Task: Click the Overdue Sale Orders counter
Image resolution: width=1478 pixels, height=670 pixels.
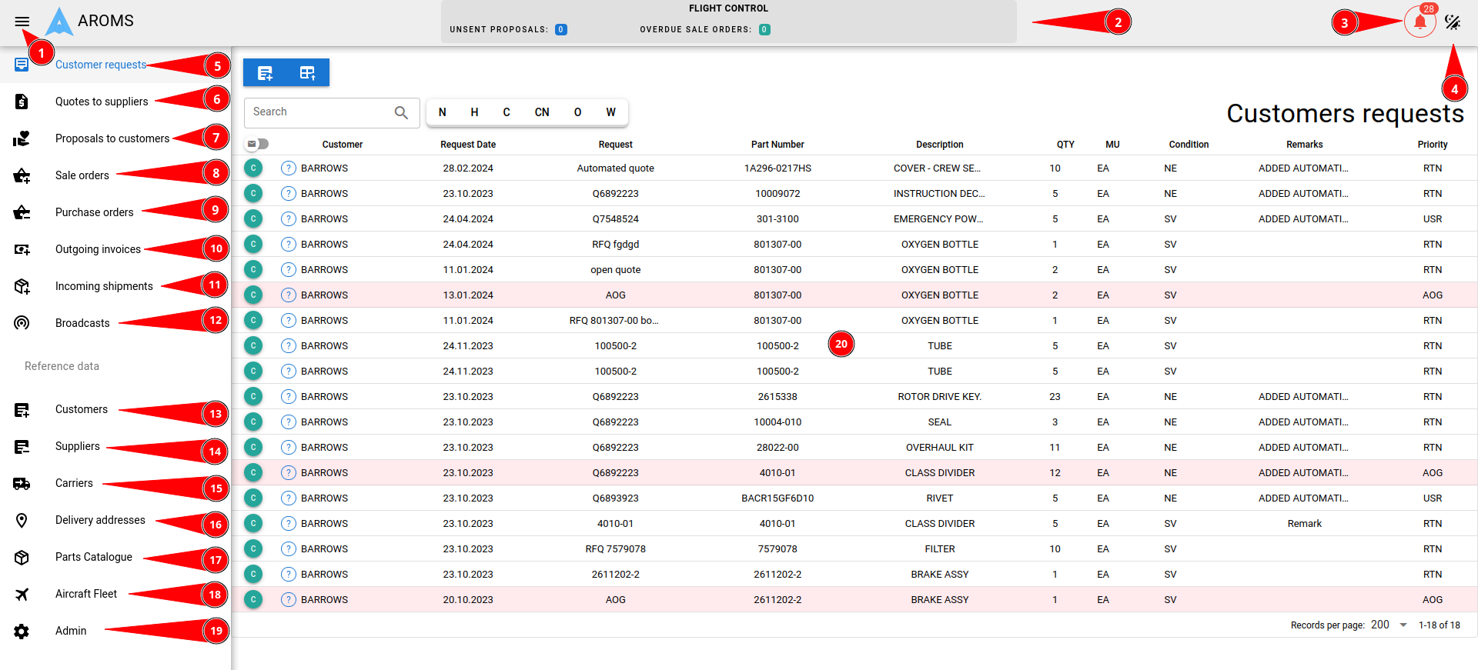Action: click(x=764, y=30)
